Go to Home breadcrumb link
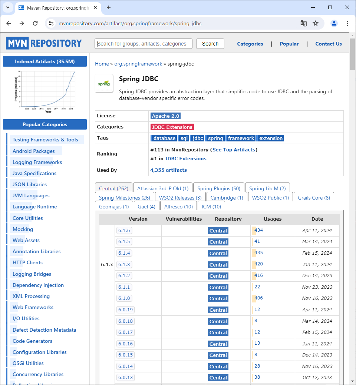This screenshot has width=356, height=385. pyautogui.click(x=102, y=64)
